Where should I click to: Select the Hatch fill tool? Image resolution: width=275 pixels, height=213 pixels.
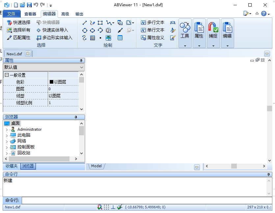93,38
